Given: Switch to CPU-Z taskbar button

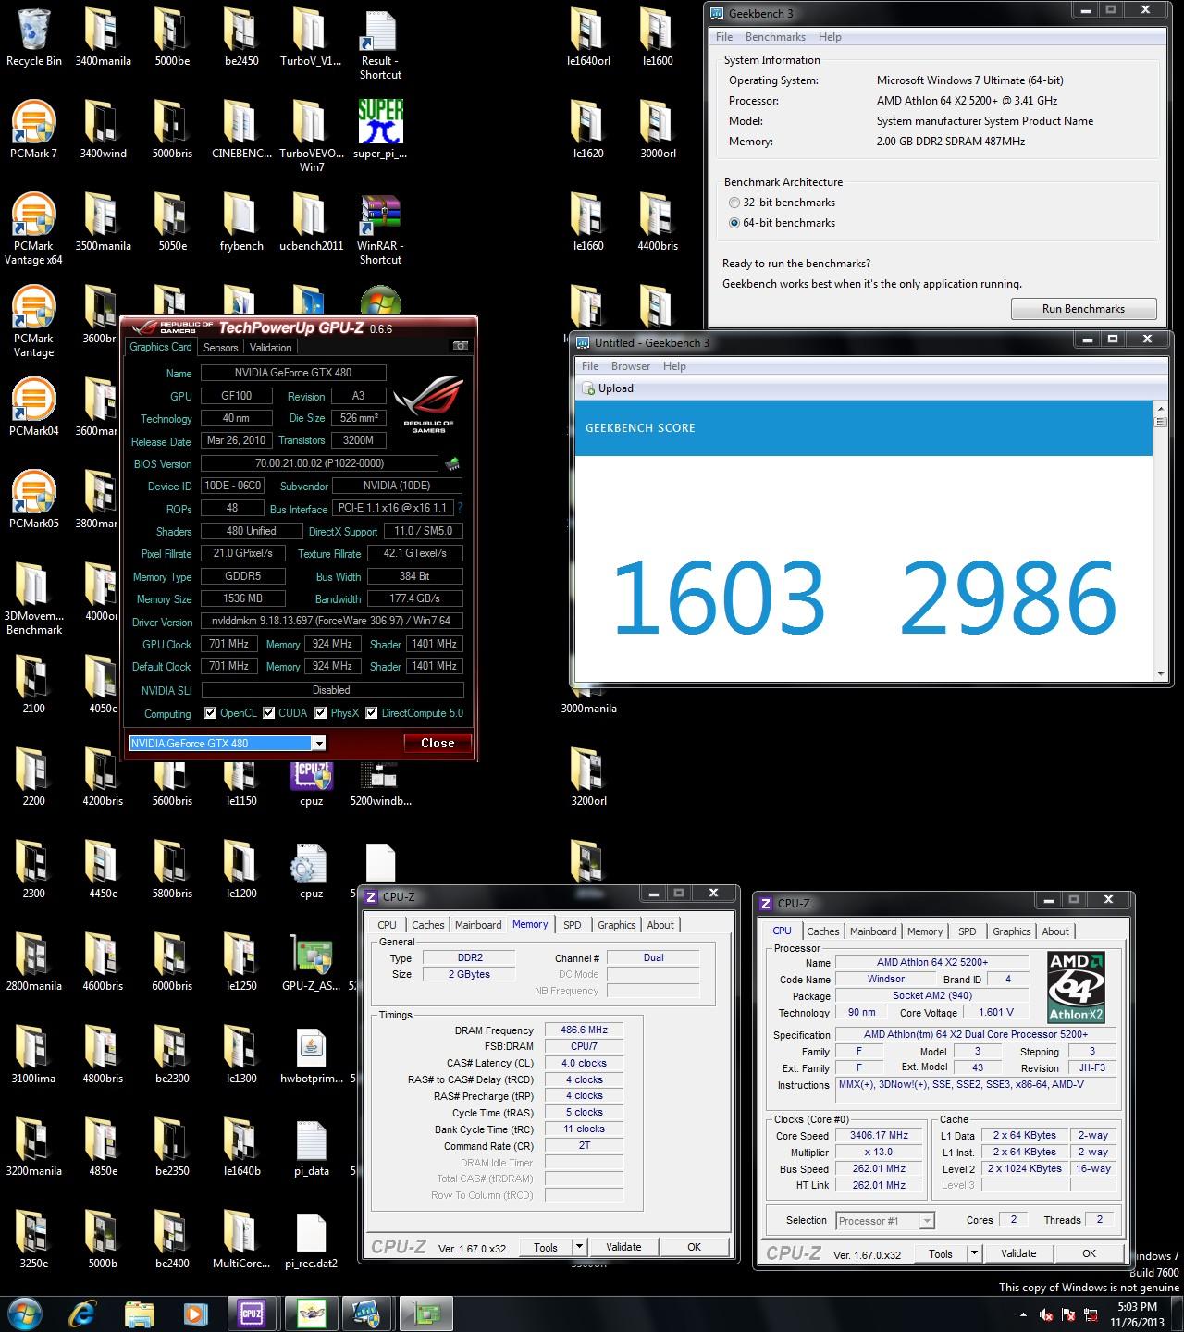Looking at the screenshot, I should [251, 1313].
